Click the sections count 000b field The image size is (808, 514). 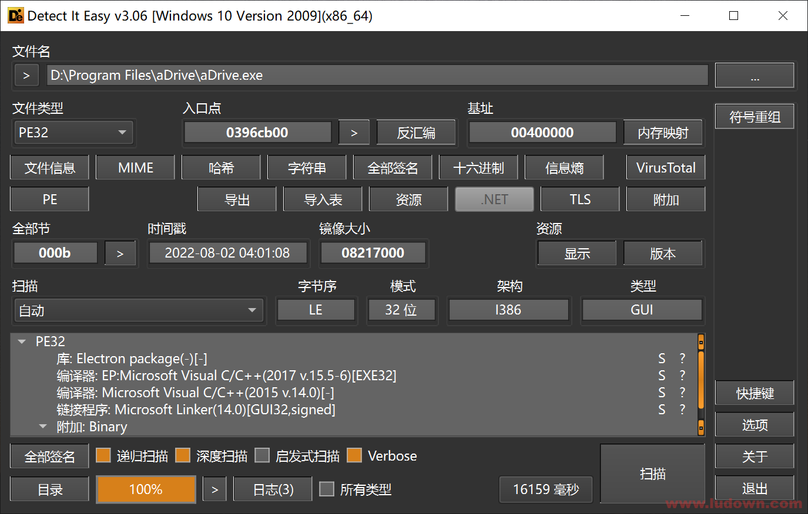pyautogui.click(x=55, y=253)
